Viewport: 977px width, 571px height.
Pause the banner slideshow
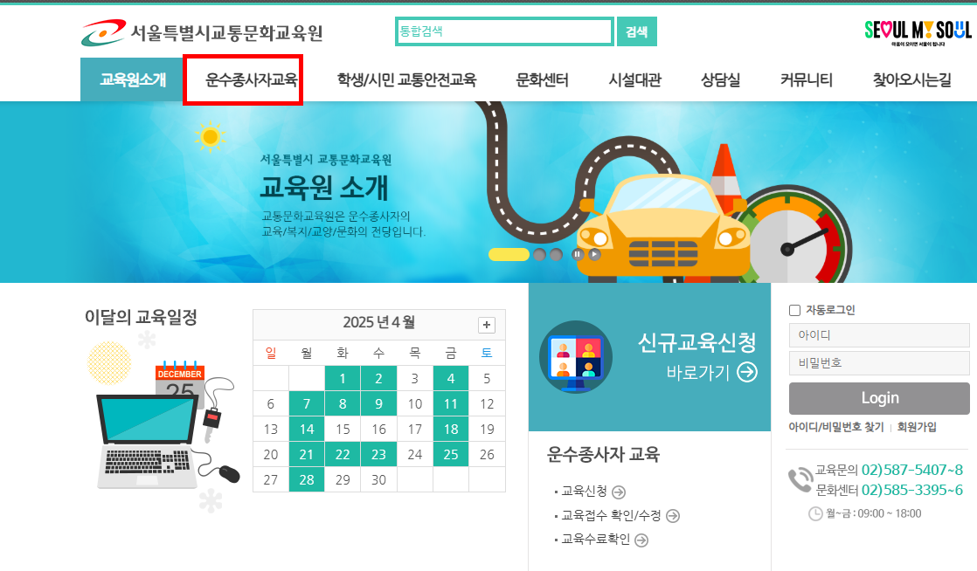coord(578,254)
